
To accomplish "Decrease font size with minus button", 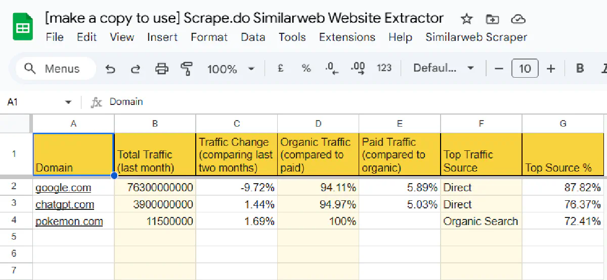I will coord(499,69).
